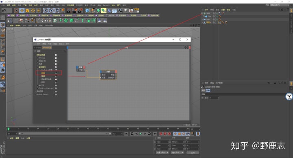Viewport: 293px width, 158px height.
Task: Toggle the X axis lock
Action: [x=46, y=11]
